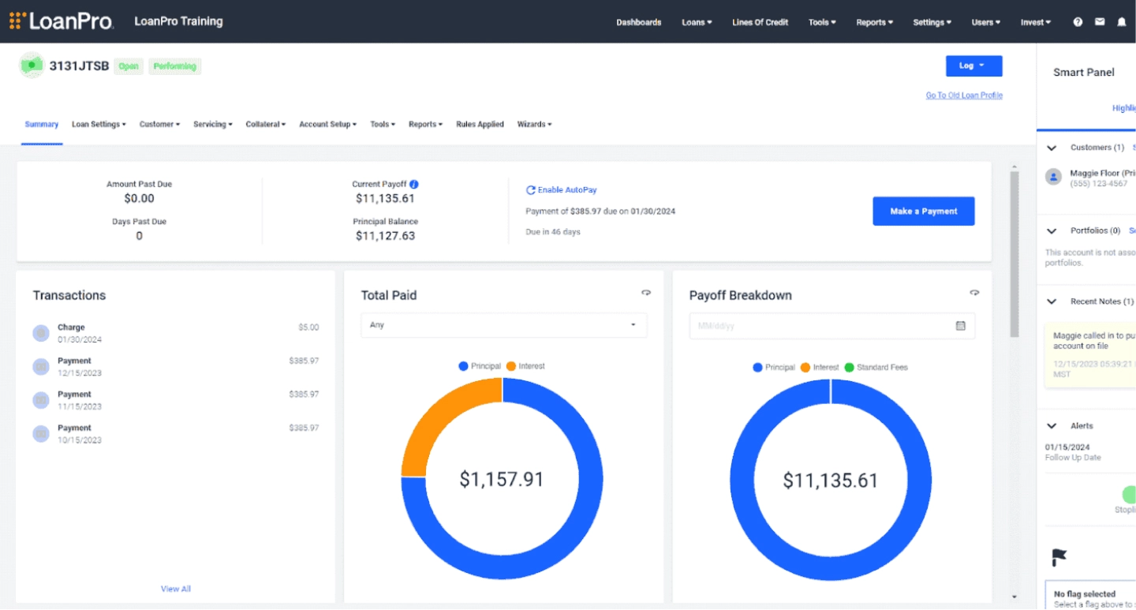Open the help question mark icon
Screen dimensions: 1136x610
tap(1078, 21)
